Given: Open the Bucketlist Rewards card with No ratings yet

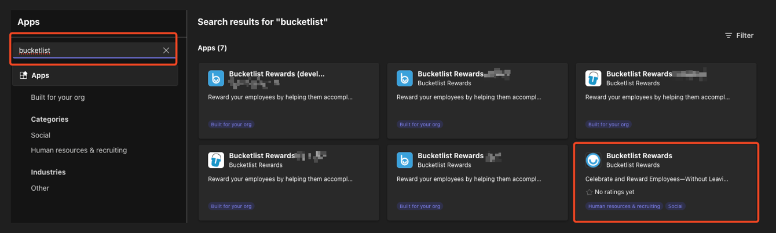Looking at the screenshot, I should (666, 182).
